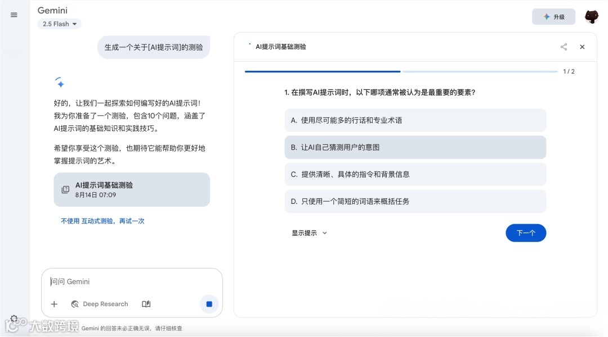
Task: Click the AI提示词基础测验 panel title
Action: 281,47
